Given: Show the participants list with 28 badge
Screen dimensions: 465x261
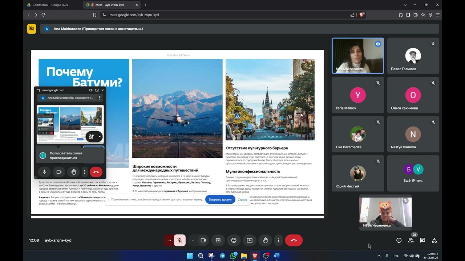Looking at the screenshot, I should (x=411, y=240).
